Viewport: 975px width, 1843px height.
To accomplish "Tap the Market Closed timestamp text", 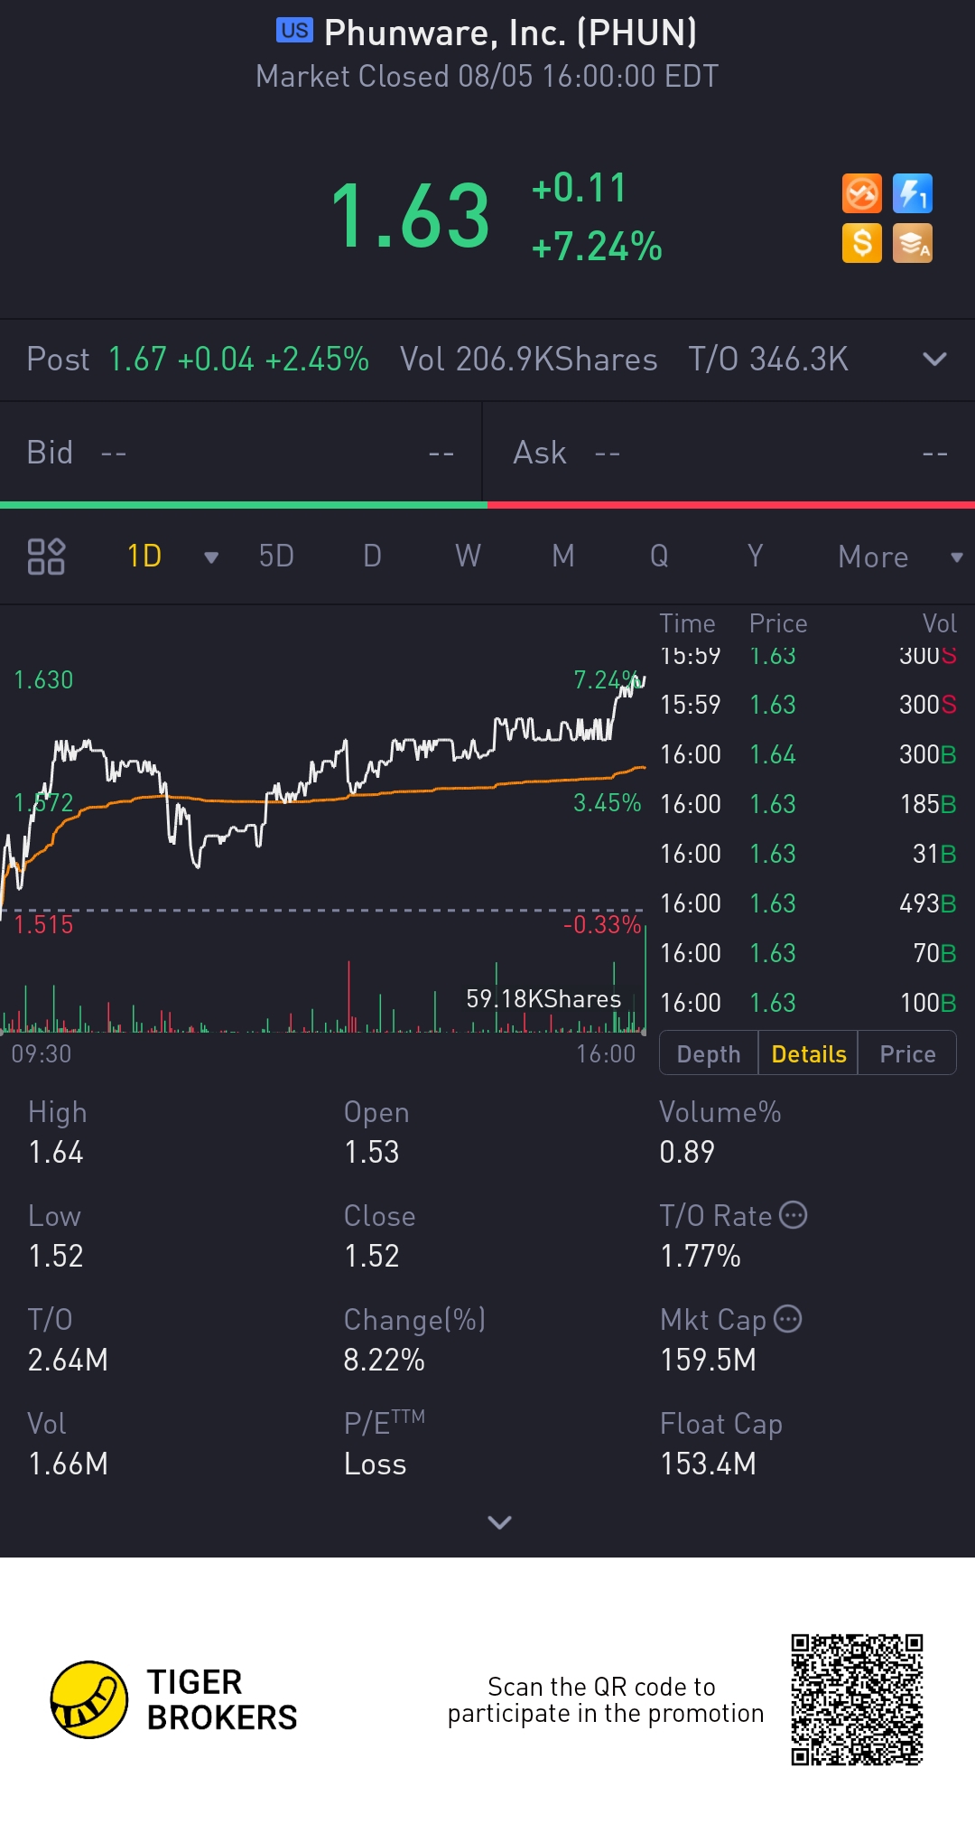I will 487,76.
